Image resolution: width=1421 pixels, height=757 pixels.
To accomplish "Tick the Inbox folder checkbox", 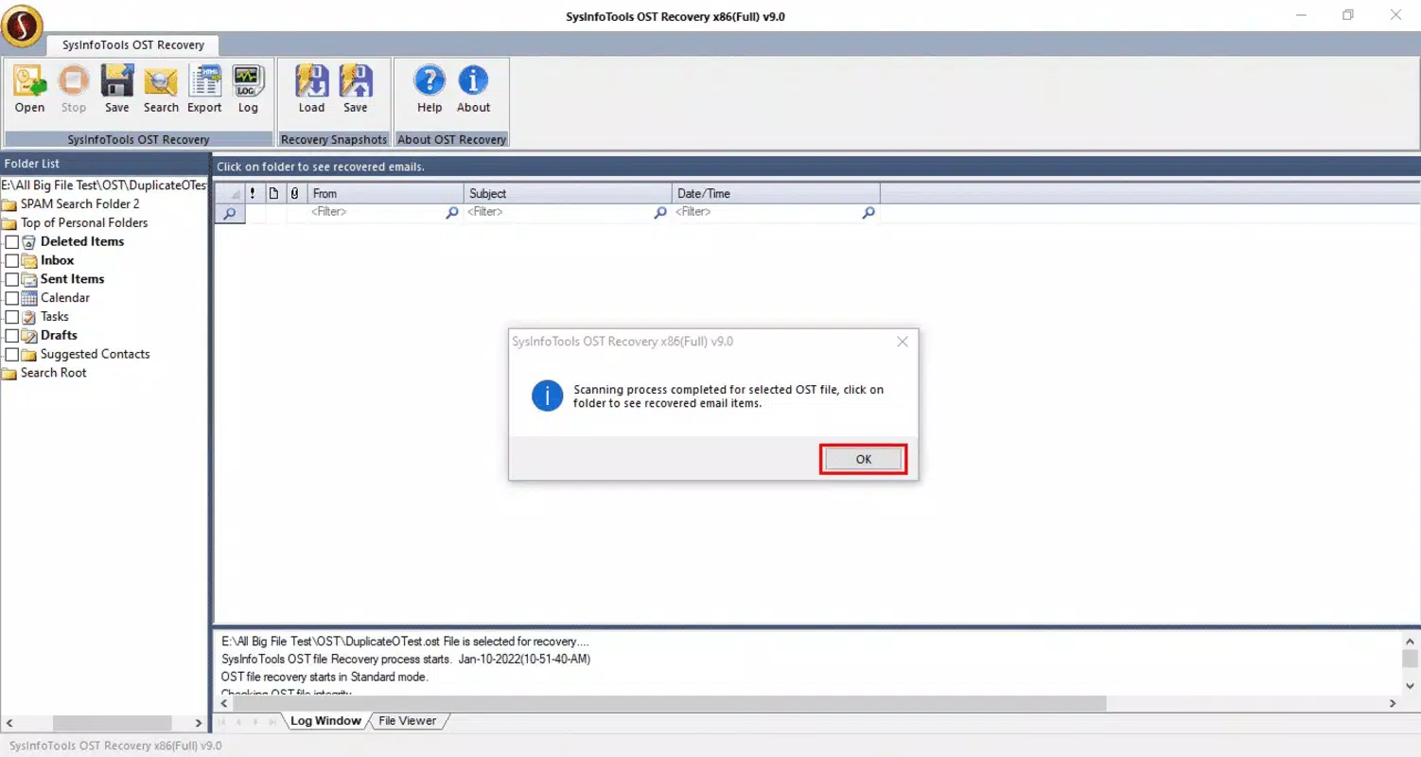I will tap(12, 261).
